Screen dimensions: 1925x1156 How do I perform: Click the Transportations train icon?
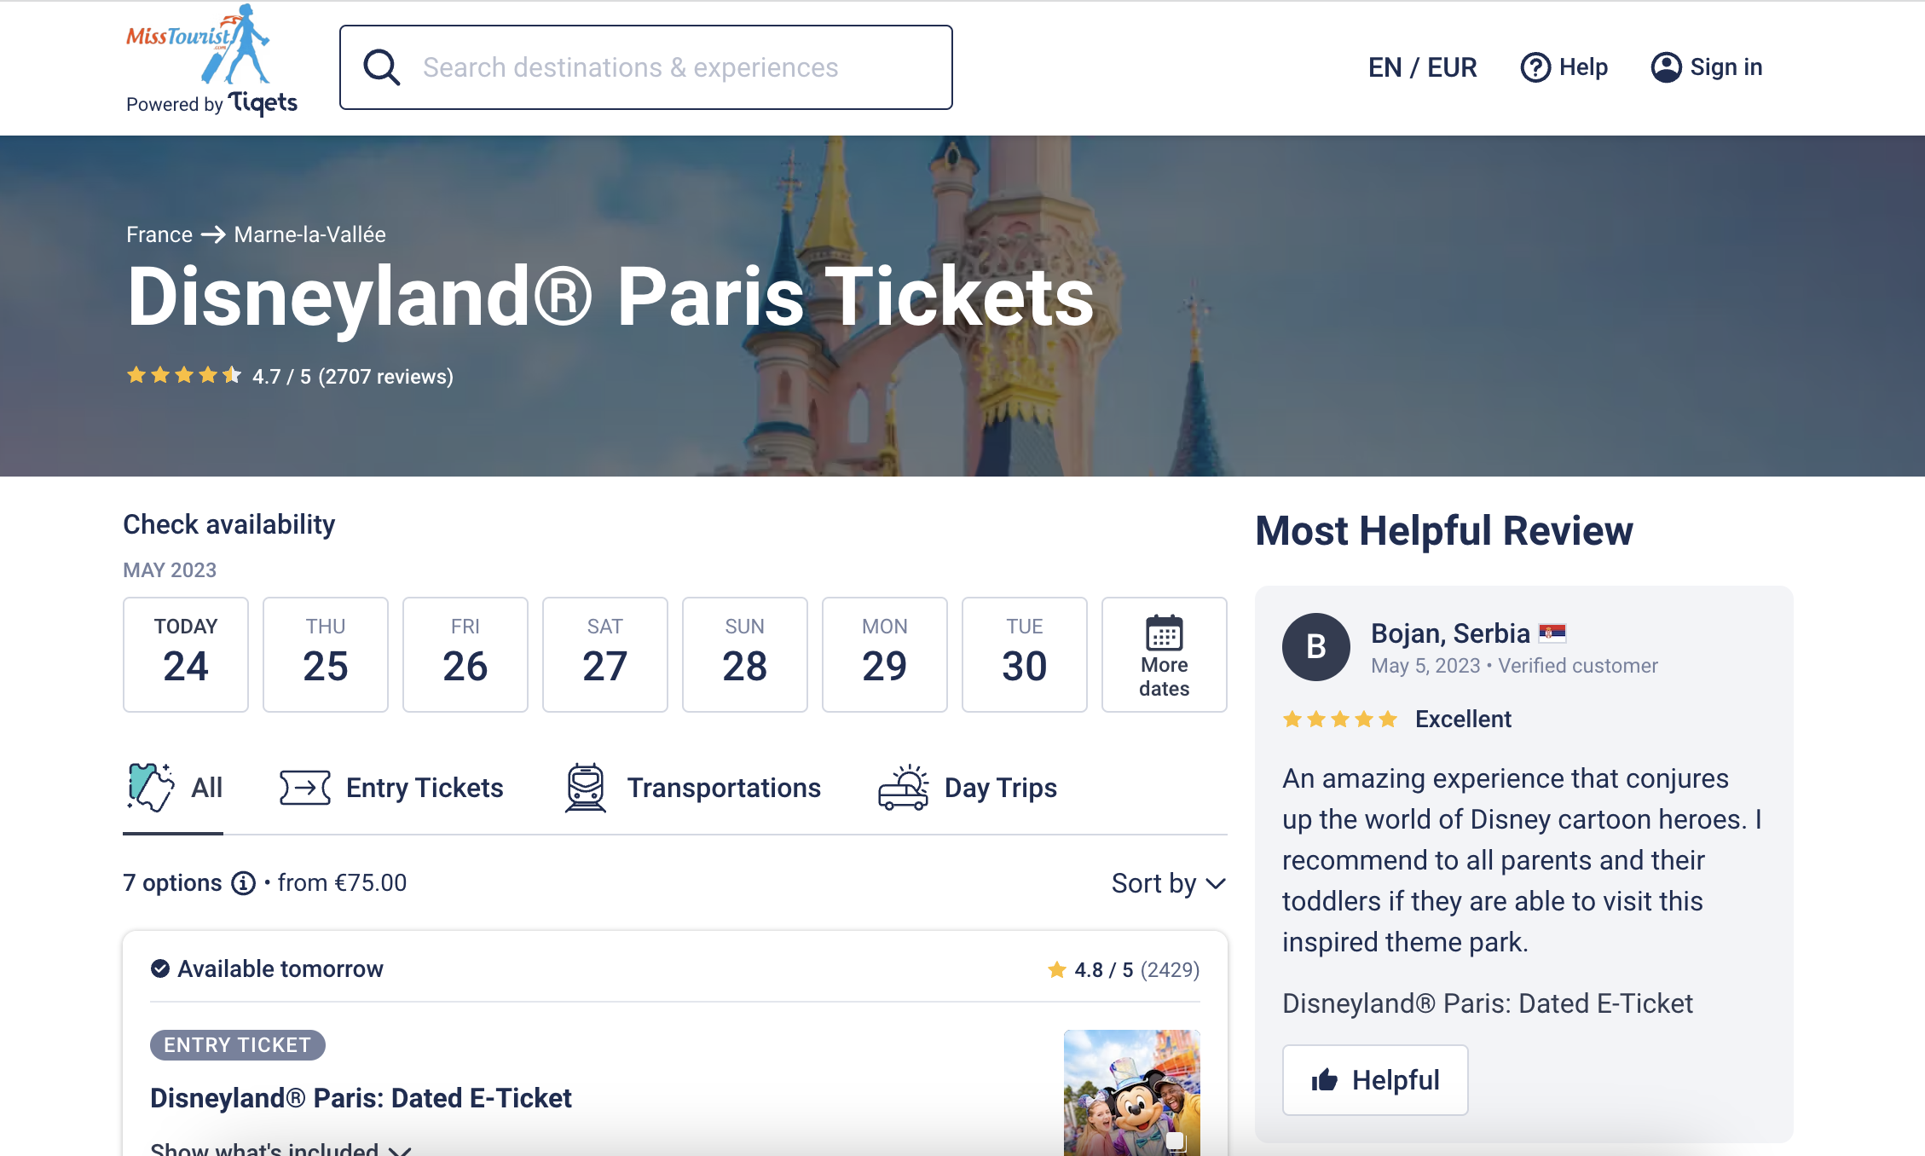pyautogui.click(x=586, y=788)
